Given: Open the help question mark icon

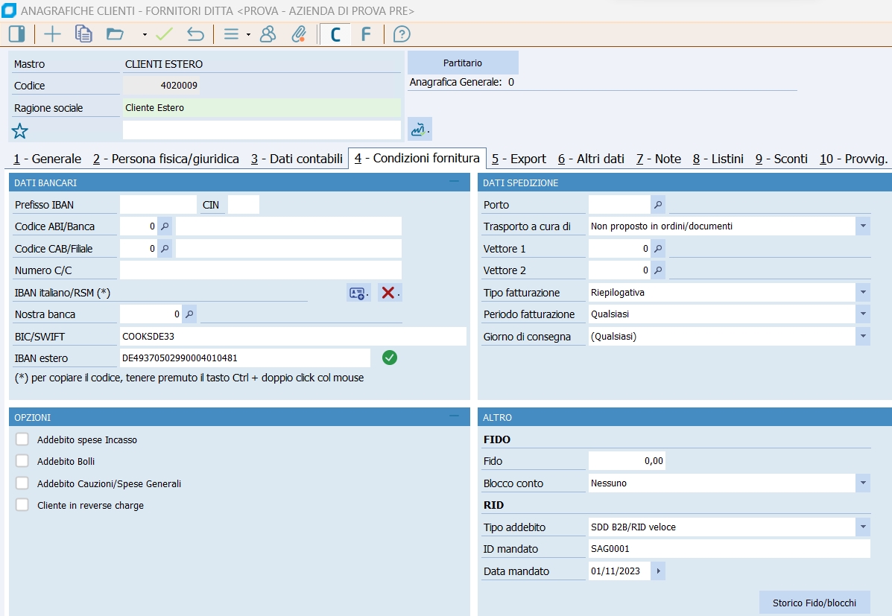Looking at the screenshot, I should tap(402, 34).
